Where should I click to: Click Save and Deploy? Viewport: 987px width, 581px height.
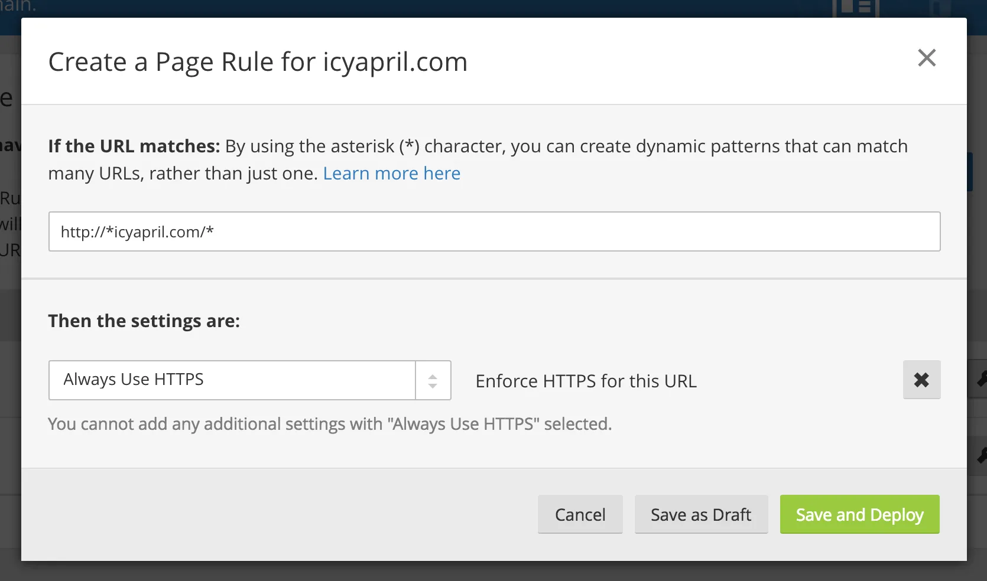[x=859, y=514]
